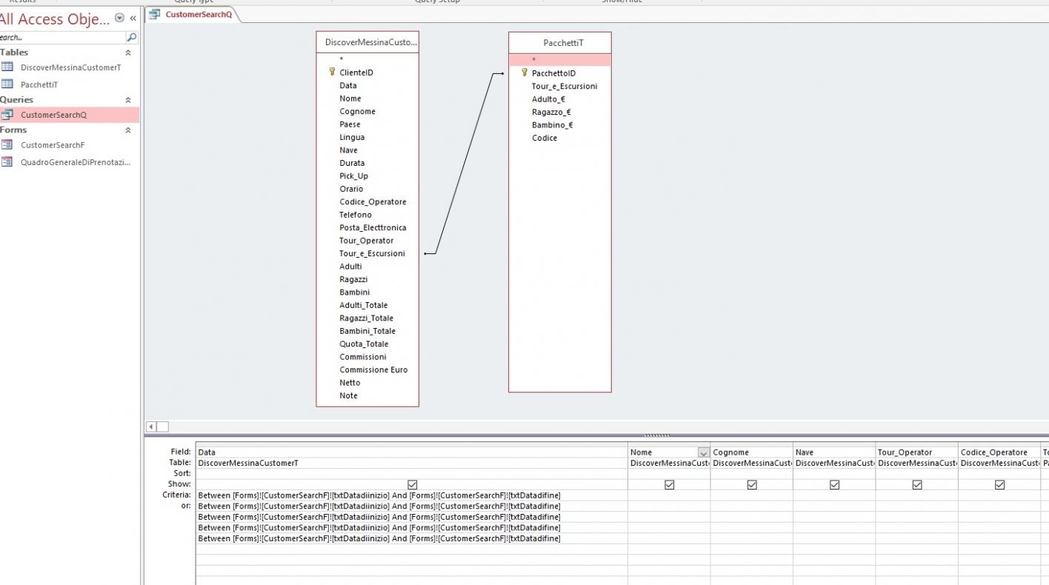This screenshot has height=585, width=1049.
Task: Select the CustomerSearchQ query icon in navigation pane
Action: (x=7, y=115)
